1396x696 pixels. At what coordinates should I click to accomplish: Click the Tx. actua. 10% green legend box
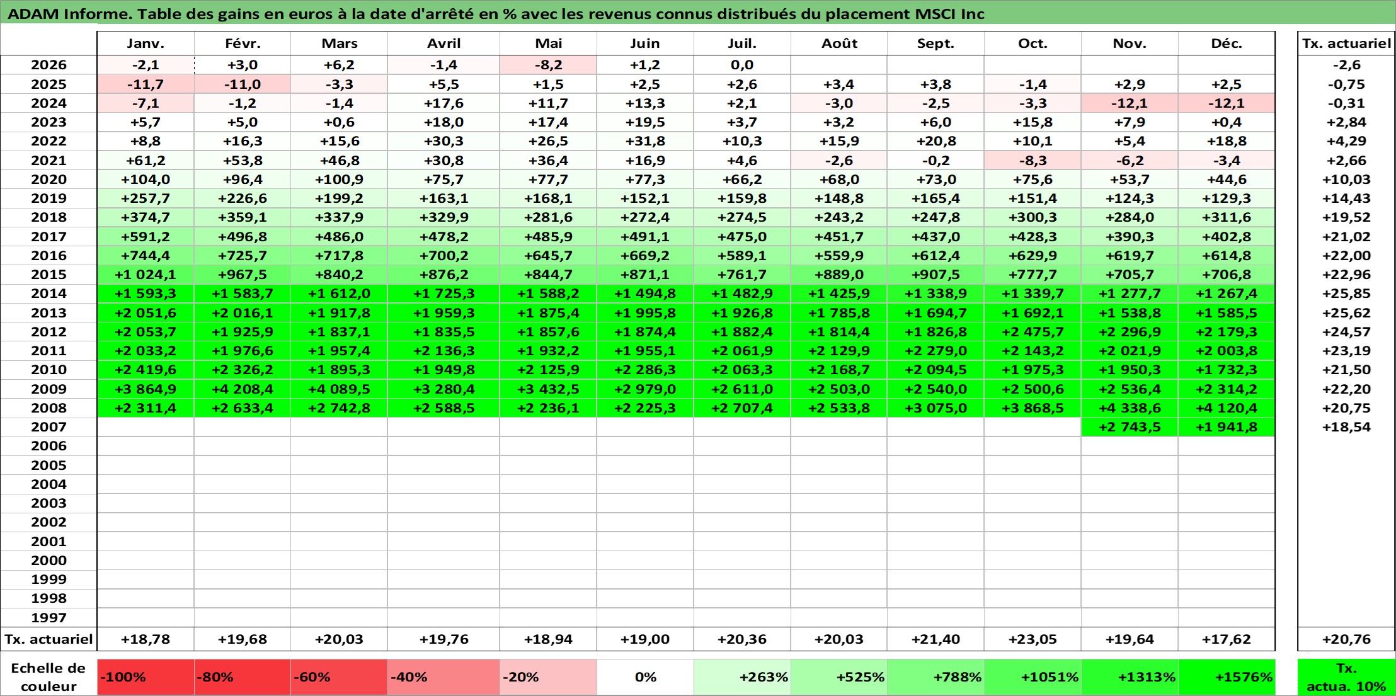click(1346, 677)
